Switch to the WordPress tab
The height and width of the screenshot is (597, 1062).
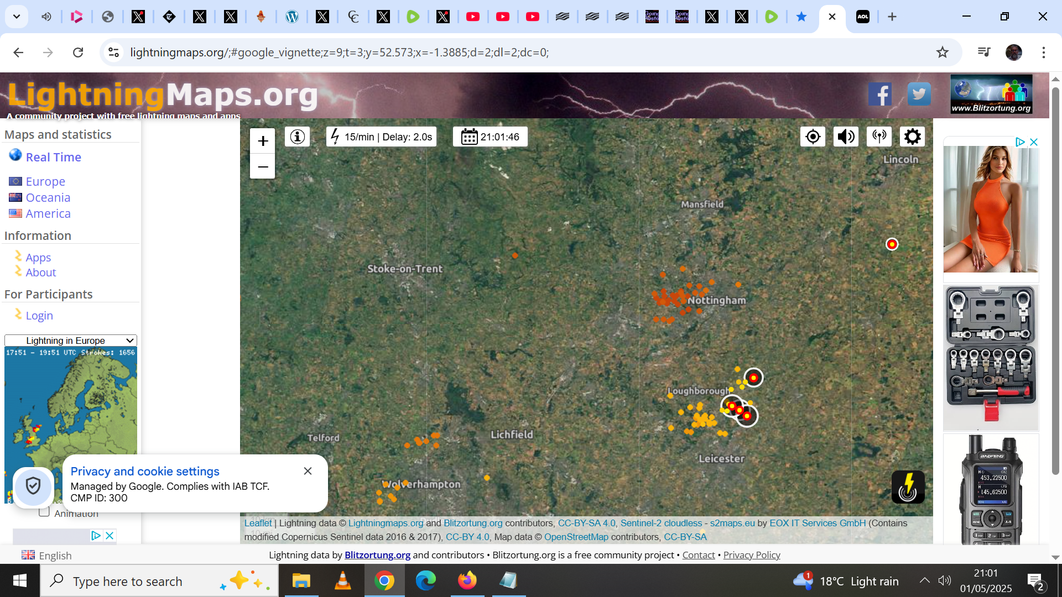(292, 17)
